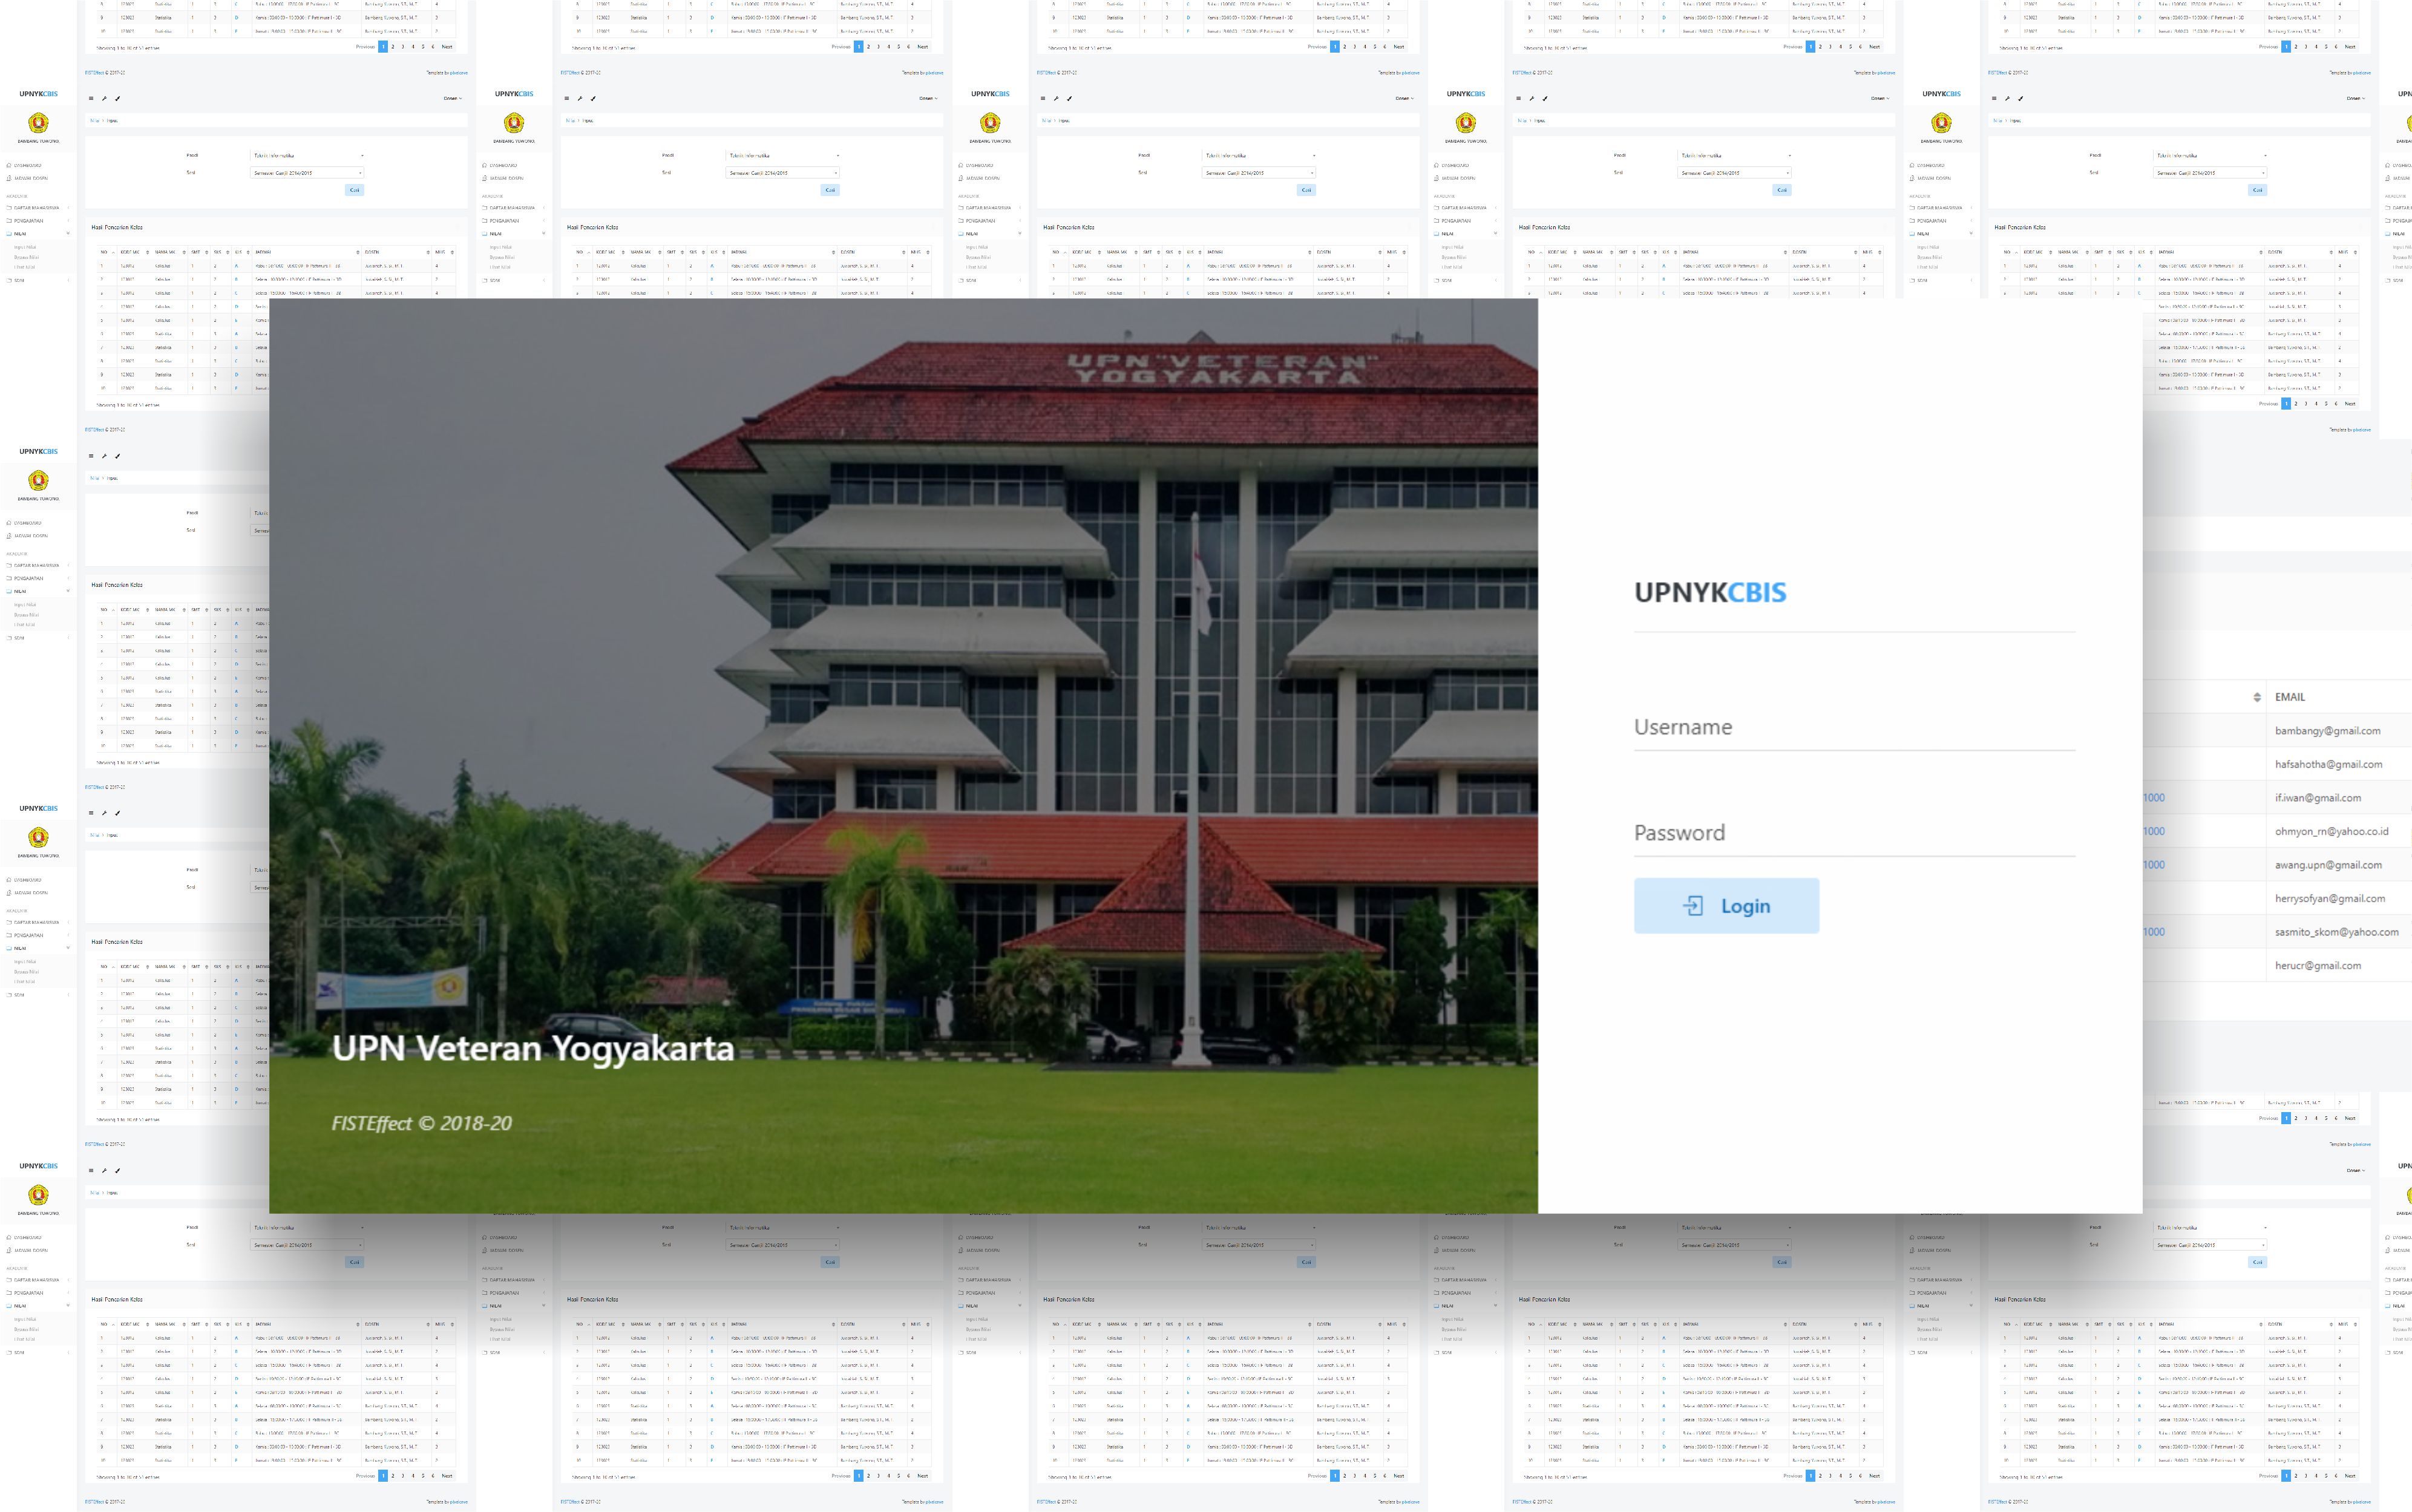Click the if.iwan@gmail.com table entry
Screen dimensions: 2412x1512
tap(2317, 798)
